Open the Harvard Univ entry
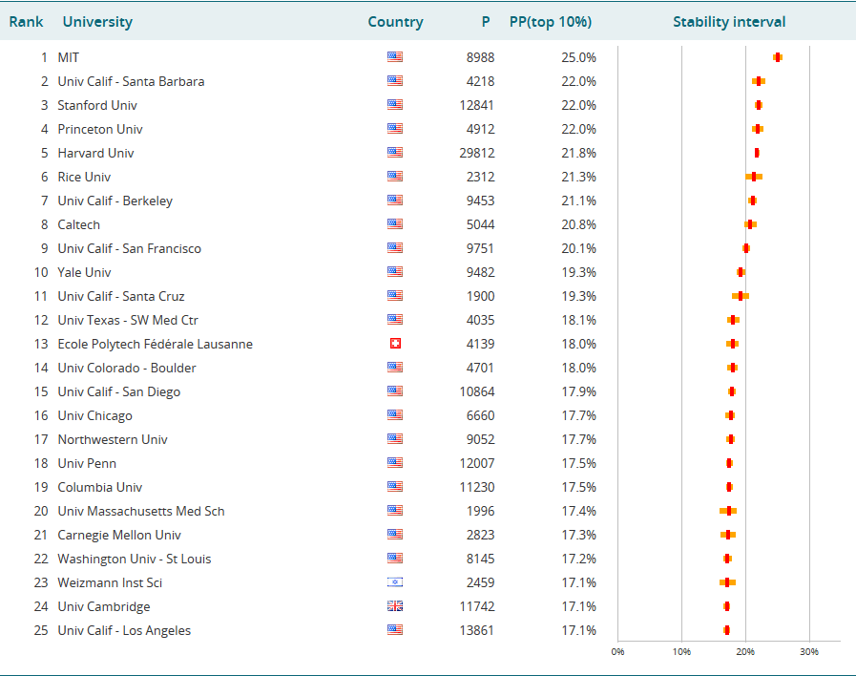The image size is (856, 676). click(95, 153)
